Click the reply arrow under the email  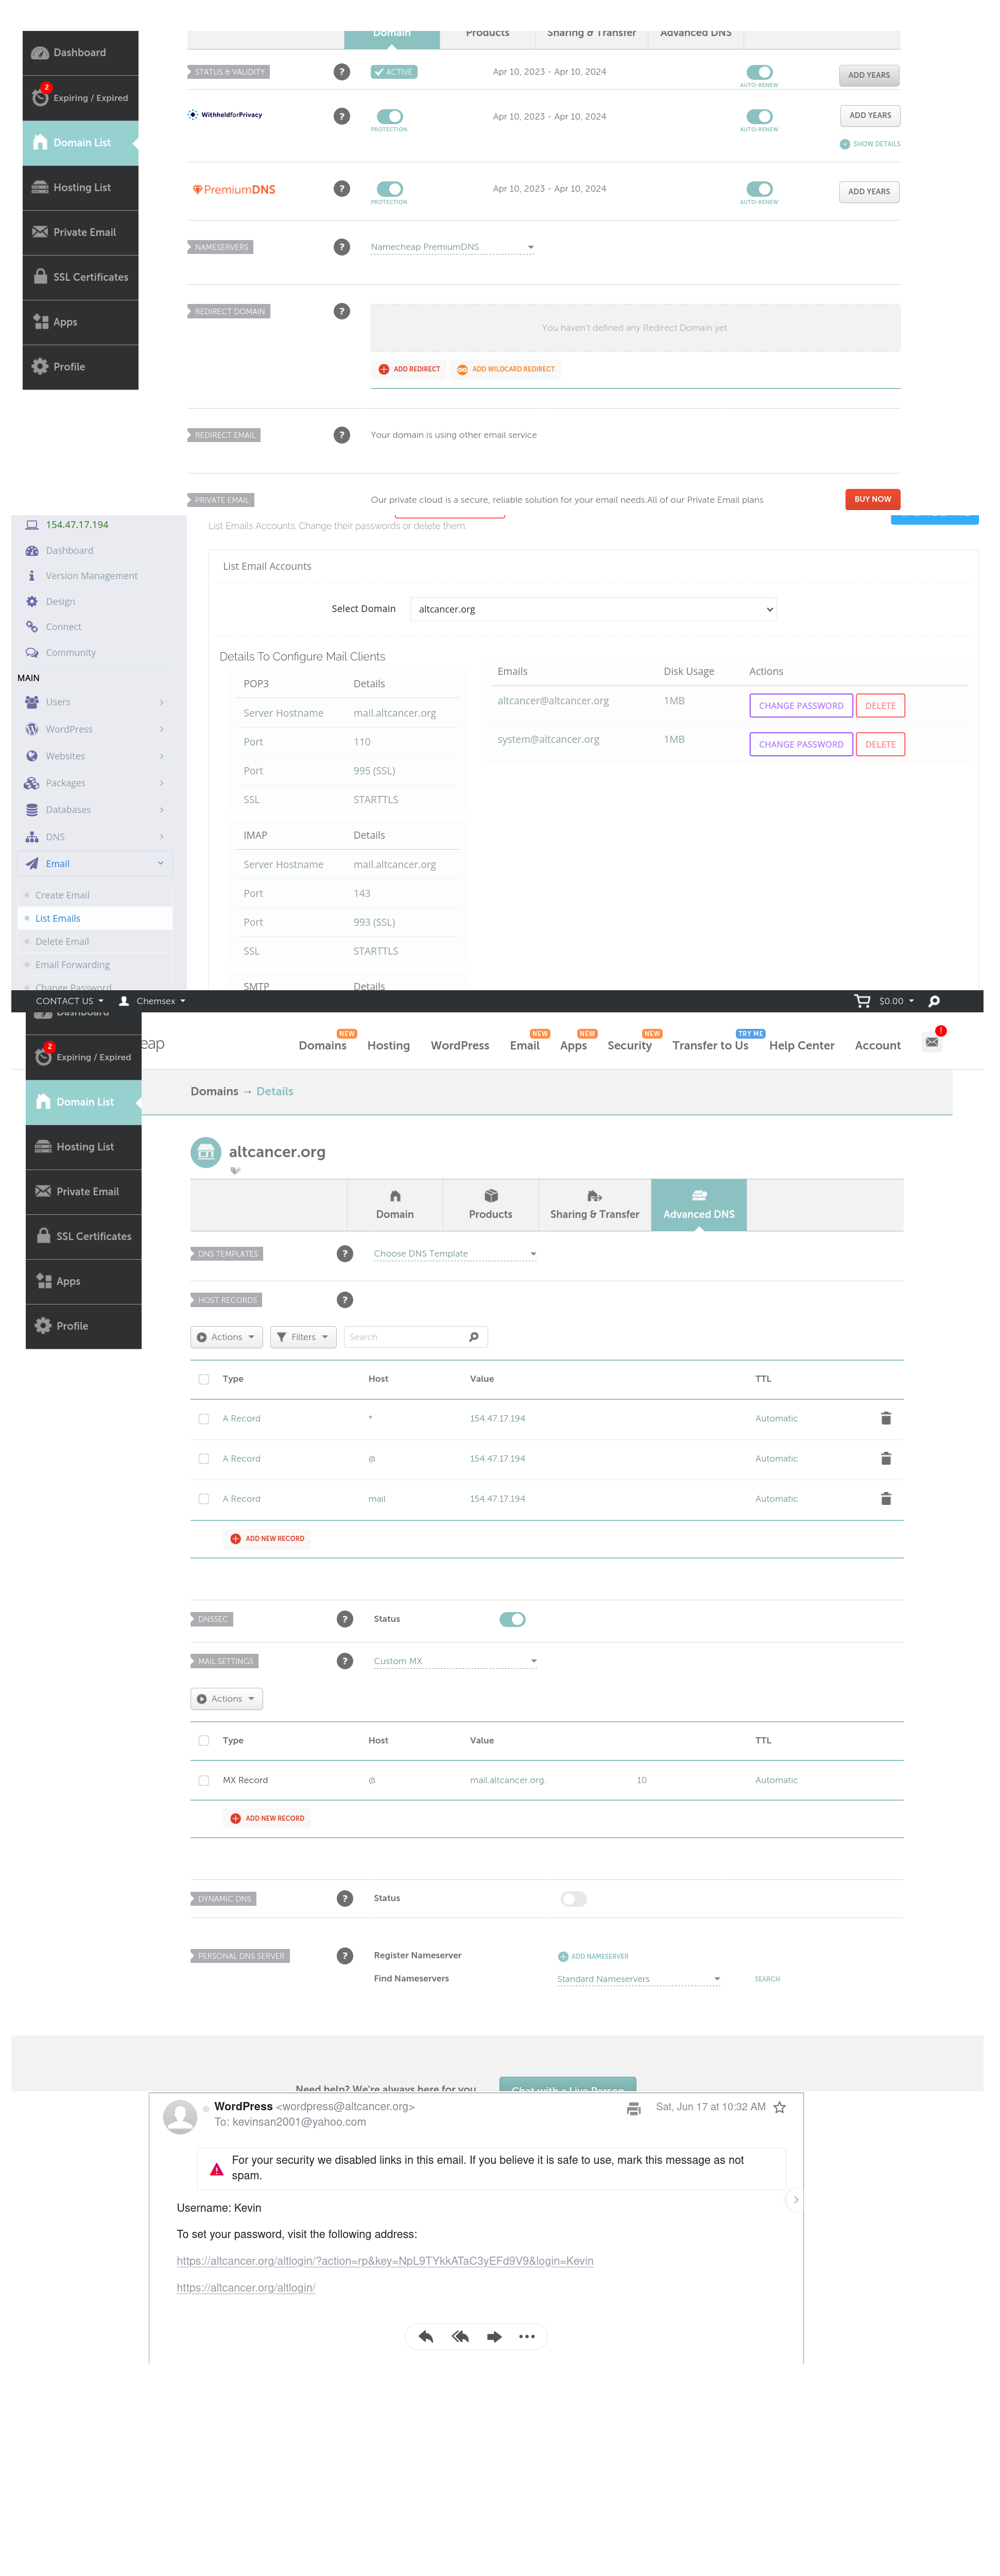click(426, 2337)
